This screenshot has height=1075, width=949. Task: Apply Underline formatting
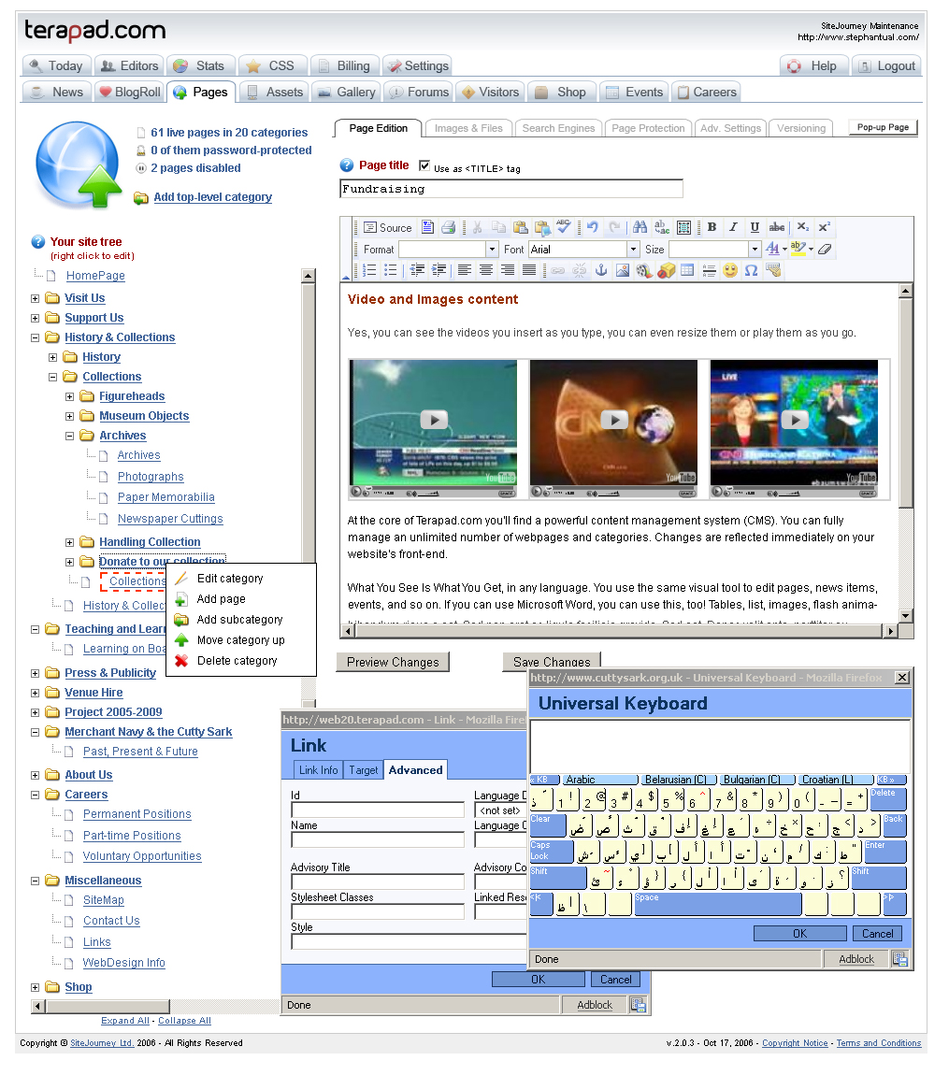(x=755, y=227)
